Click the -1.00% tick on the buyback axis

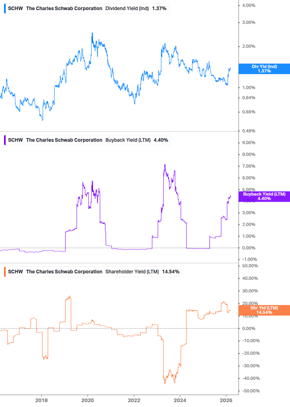(250, 259)
